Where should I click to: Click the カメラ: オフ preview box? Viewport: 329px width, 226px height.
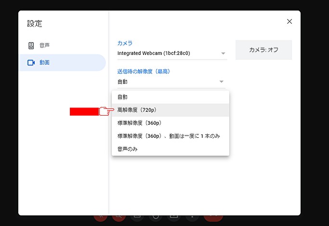coord(263,50)
